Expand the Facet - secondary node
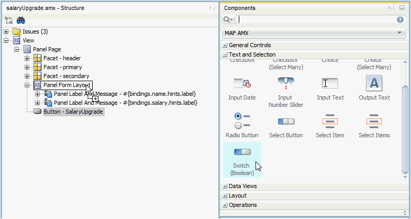Screen dimensions: 411x219 [27, 76]
